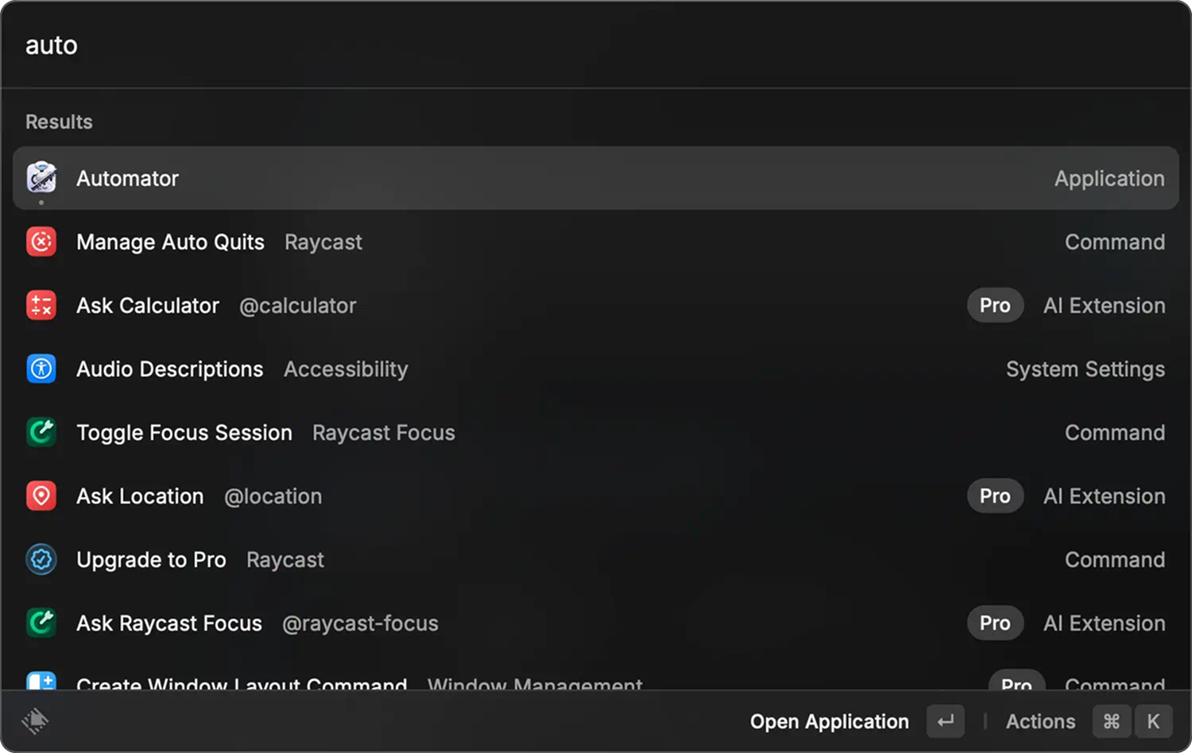Select the Automator result

coord(596,178)
